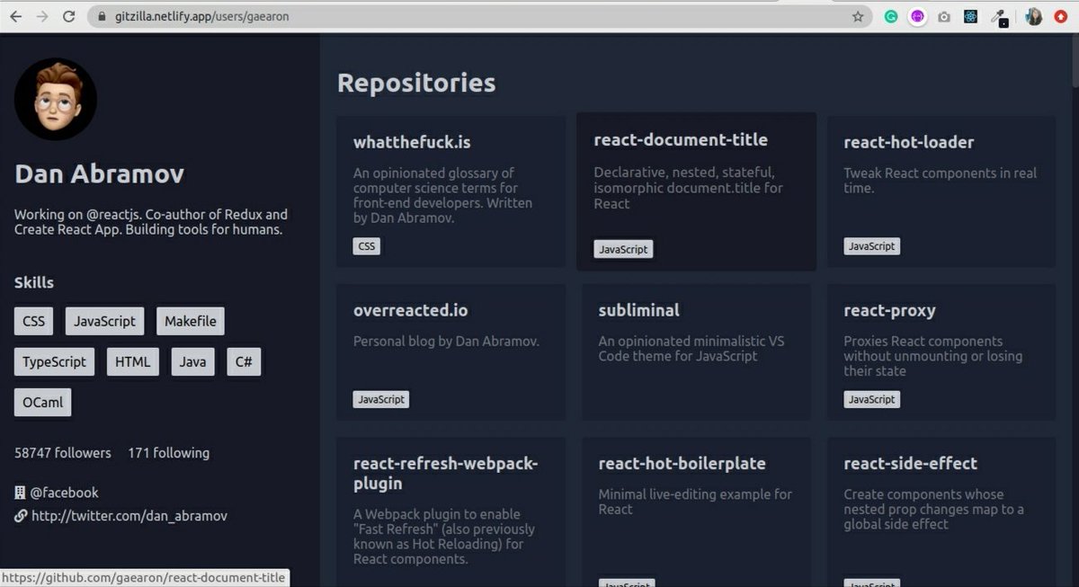The image size is (1079, 587).
Task: Open the react-hot-boilerplate repository
Action: (x=696, y=512)
